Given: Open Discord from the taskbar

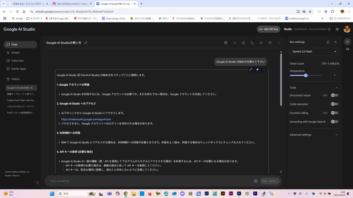Looking at the screenshot, I should point(182,194).
